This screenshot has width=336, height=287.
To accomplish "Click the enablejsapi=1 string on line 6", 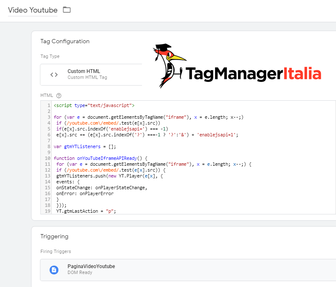I will [216, 135].
